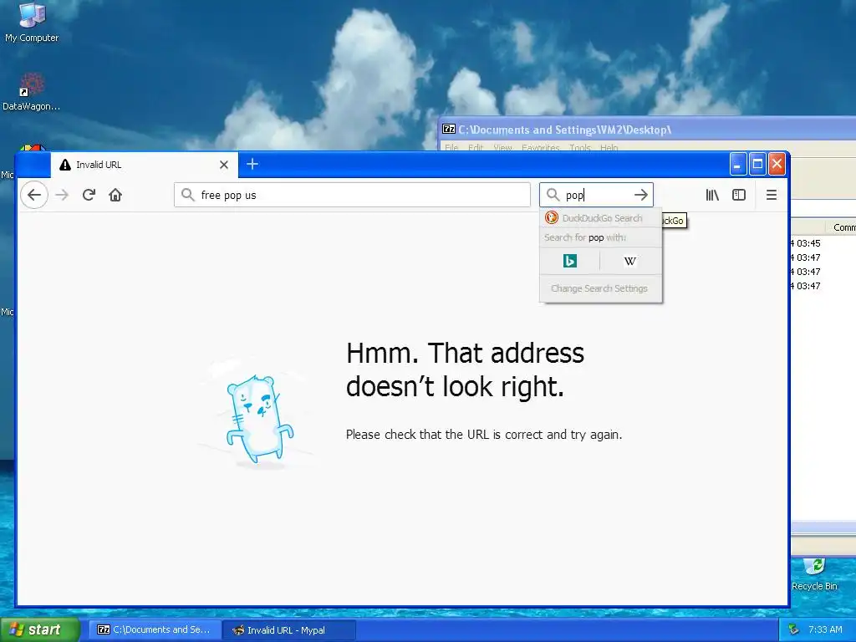Search pop with Wikipedia icon
Screen dimensions: 856x642
630,261
